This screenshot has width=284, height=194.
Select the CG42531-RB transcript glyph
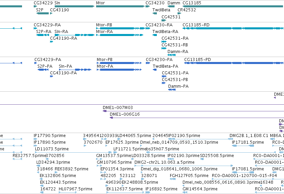(x=164, y=48)
